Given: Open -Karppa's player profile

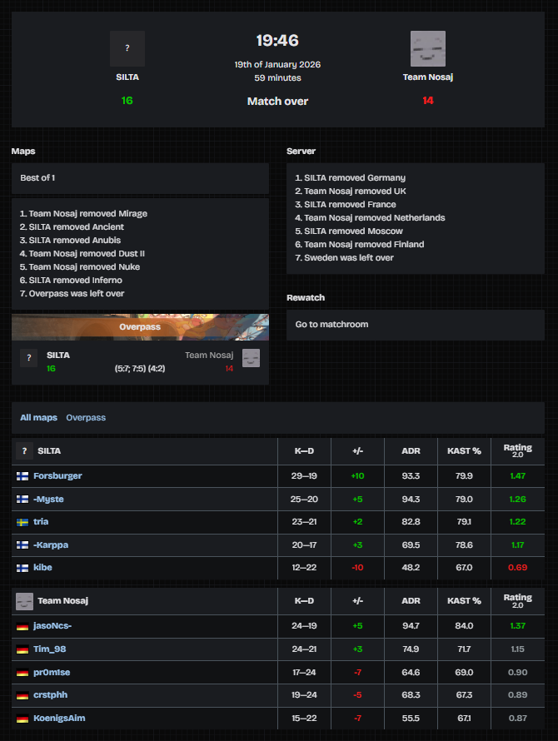Looking at the screenshot, I should point(51,545).
